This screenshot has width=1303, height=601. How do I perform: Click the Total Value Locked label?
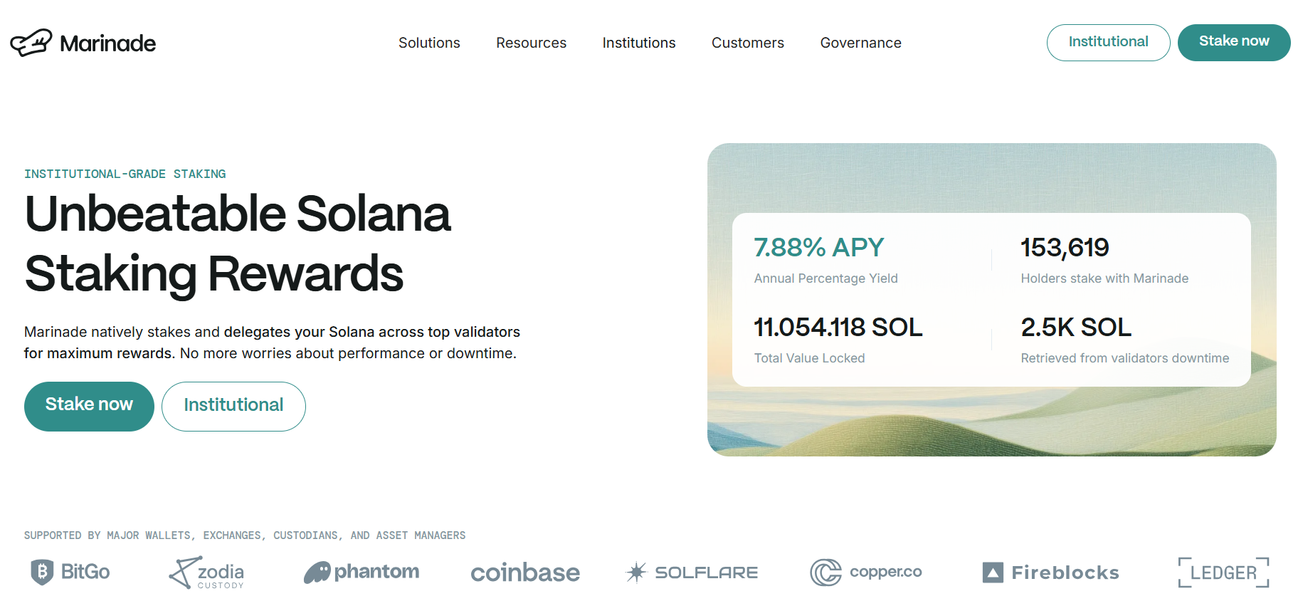809,358
